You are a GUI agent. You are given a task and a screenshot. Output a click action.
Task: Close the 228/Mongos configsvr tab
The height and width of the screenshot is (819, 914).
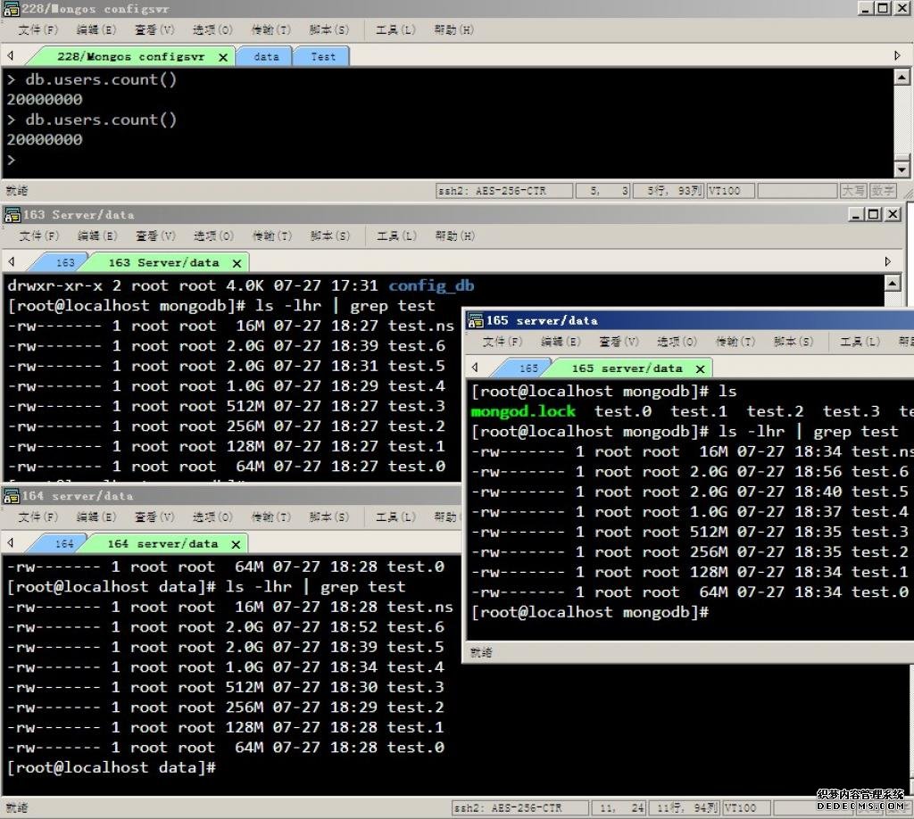pyautogui.click(x=222, y=56)
